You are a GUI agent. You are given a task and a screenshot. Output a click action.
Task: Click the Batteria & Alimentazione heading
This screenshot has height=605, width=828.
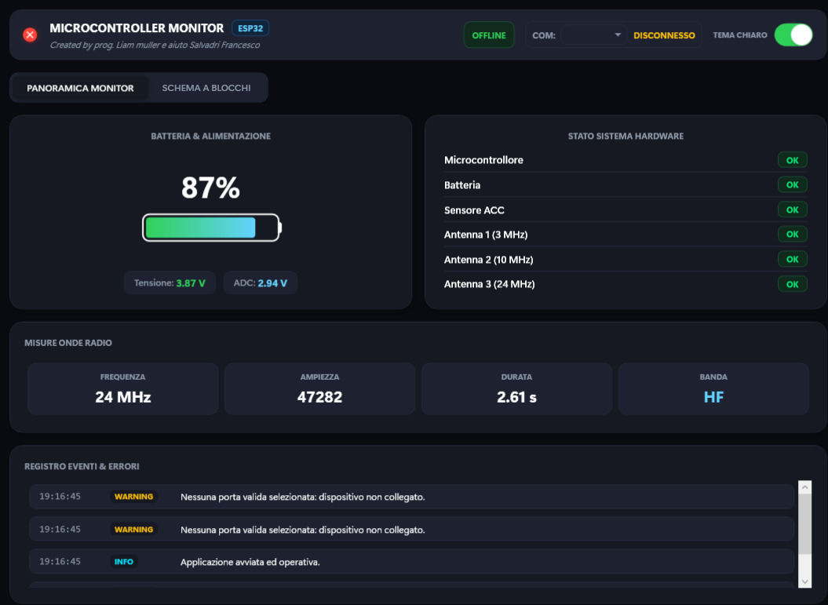210,137
